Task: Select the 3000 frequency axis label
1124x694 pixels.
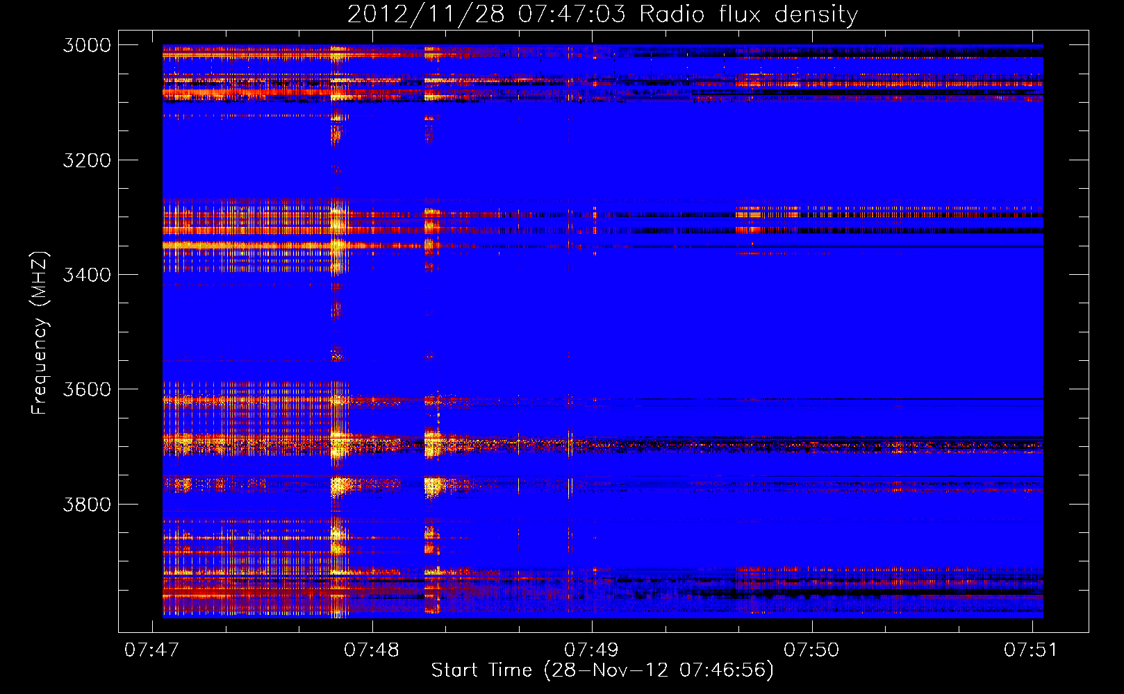Action: [x=87, y=45]
